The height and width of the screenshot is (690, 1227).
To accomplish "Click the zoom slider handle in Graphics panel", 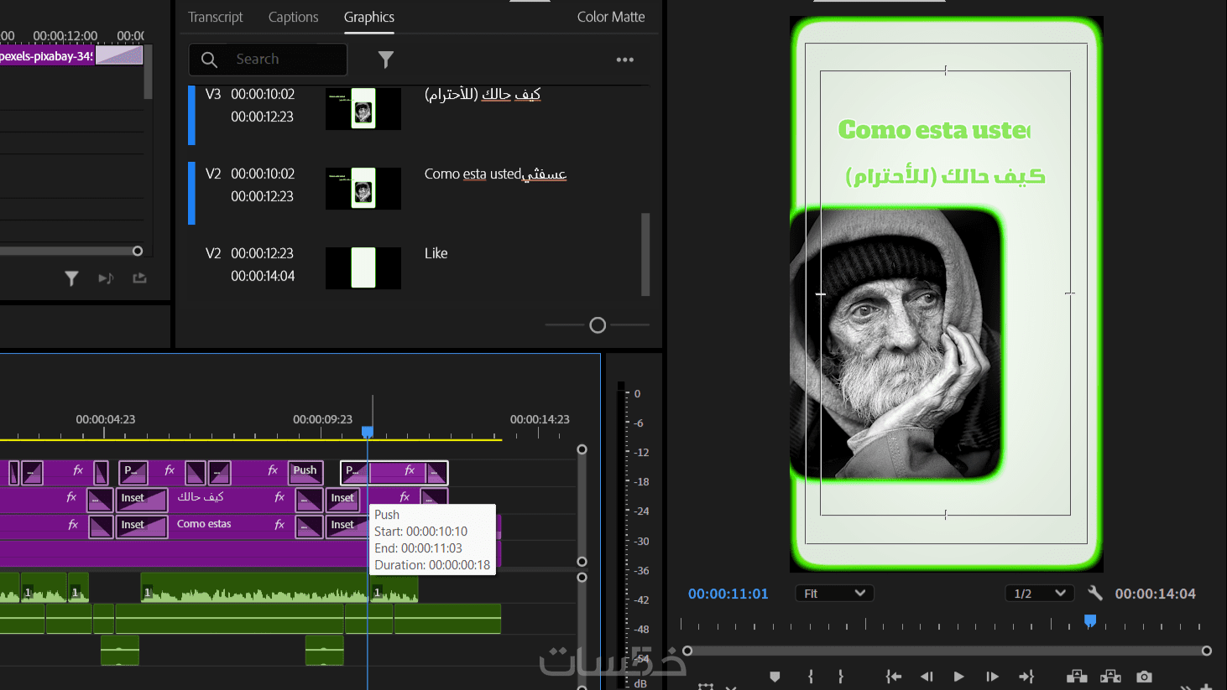I will [x=598, y=325].
